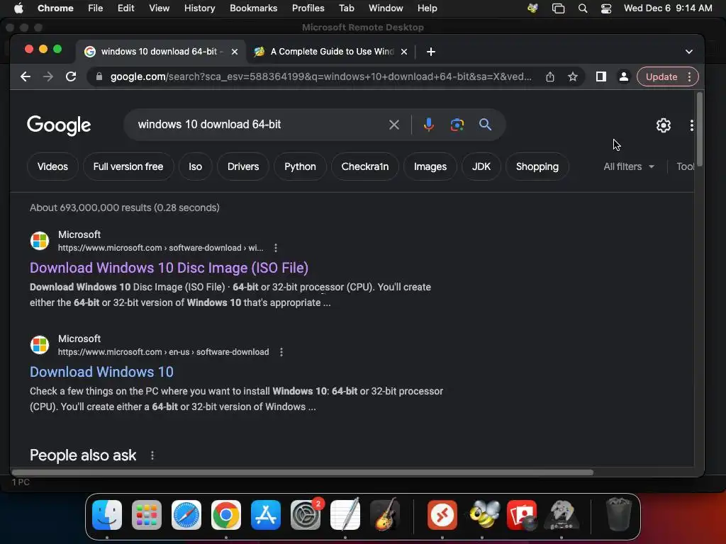Click the forward navigation arrow
Screen dimensions: 726x544
(48, 76)
